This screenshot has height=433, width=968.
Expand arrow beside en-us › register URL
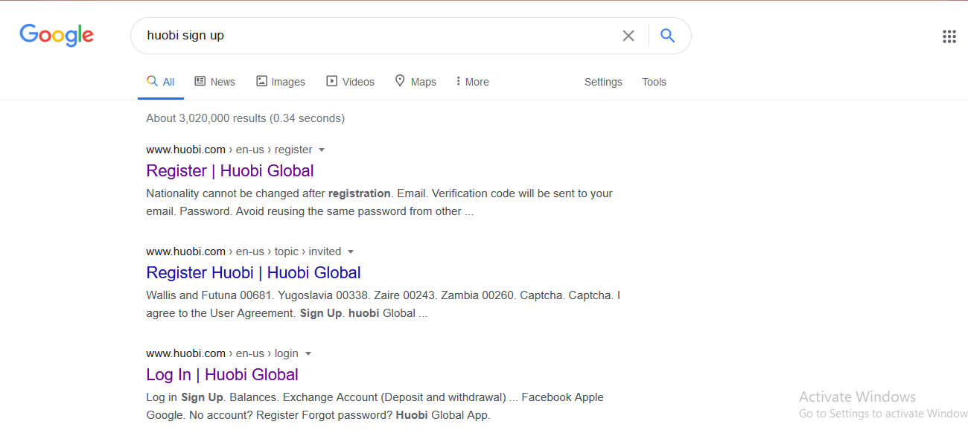coord(322,150)
